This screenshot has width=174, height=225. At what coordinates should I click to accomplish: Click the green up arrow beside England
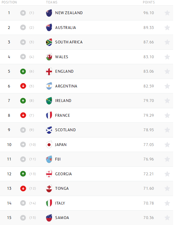(23, 71)
